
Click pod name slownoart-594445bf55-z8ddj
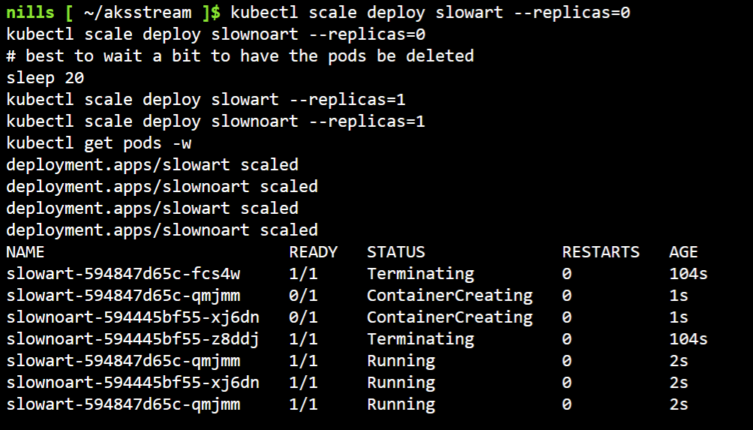[x=133, y=339]
